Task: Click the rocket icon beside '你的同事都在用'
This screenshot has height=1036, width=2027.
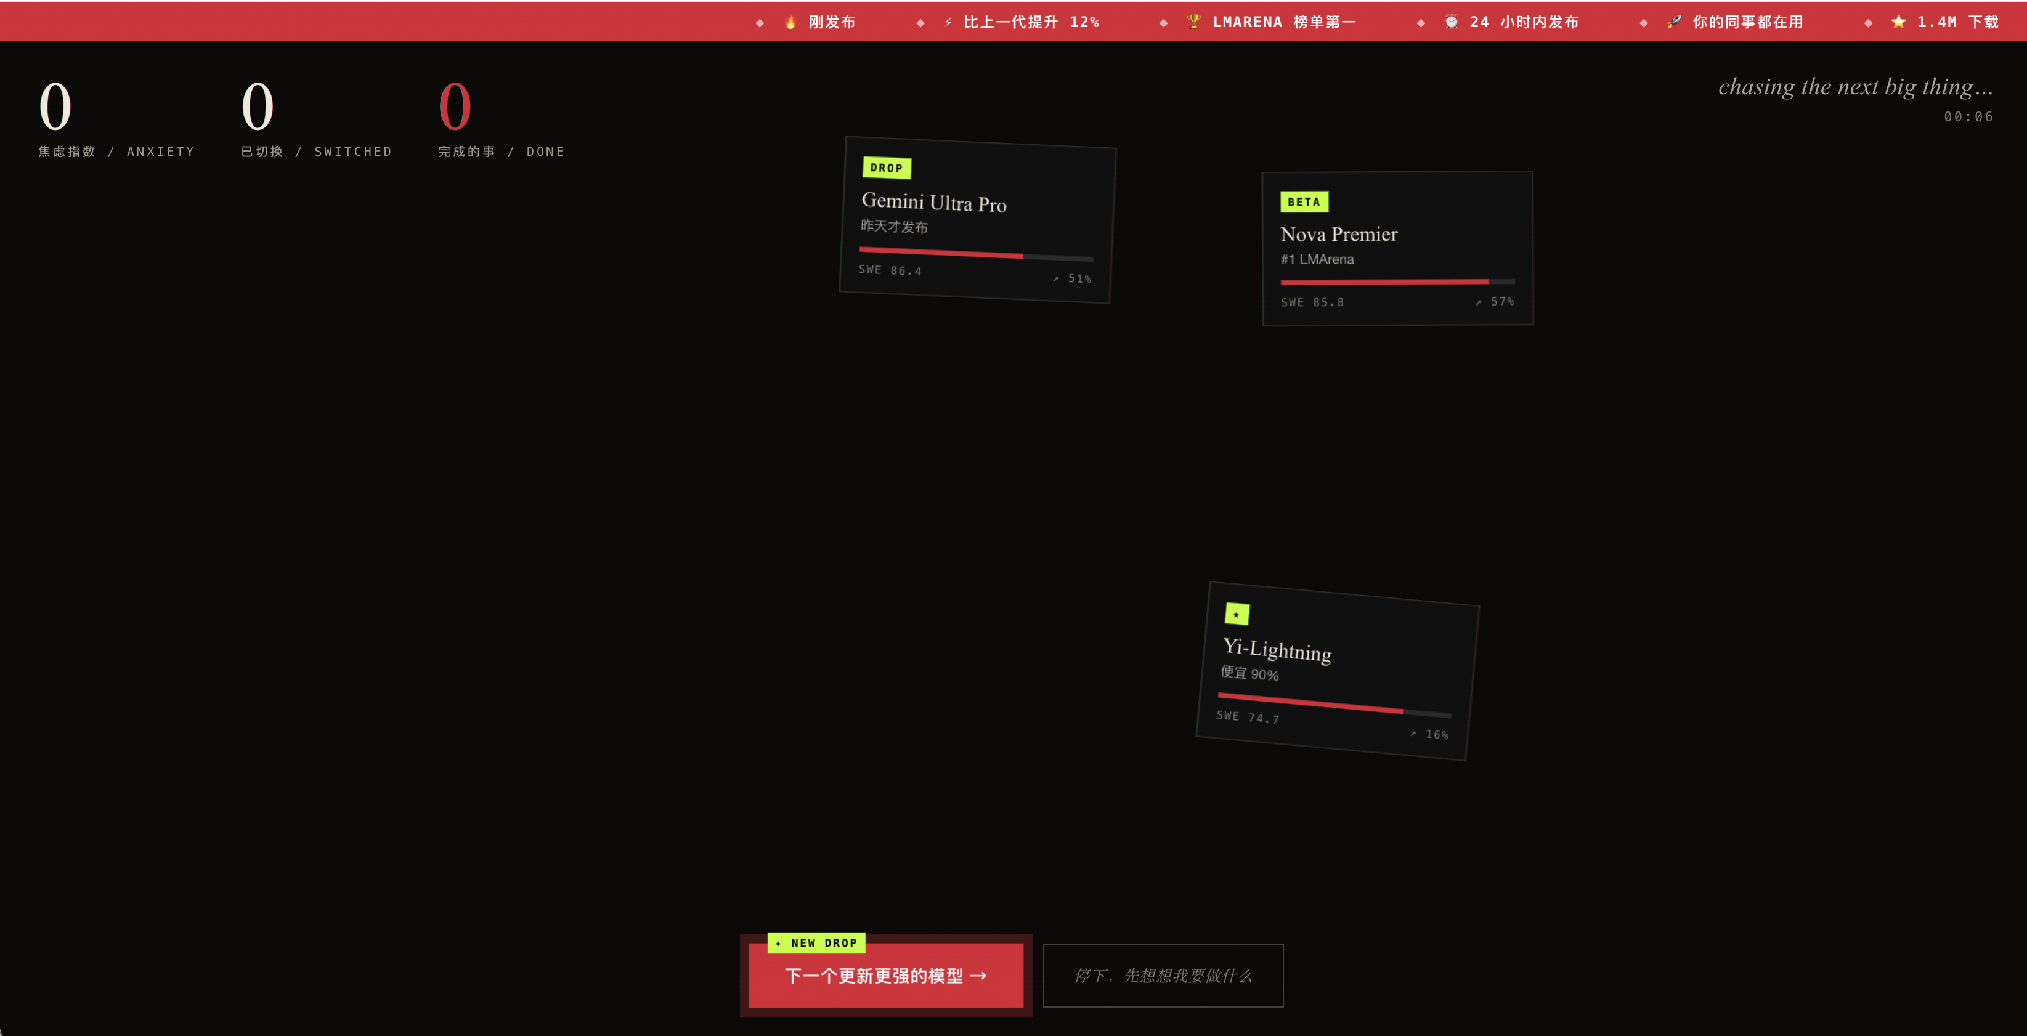Action: [1674, 22]
